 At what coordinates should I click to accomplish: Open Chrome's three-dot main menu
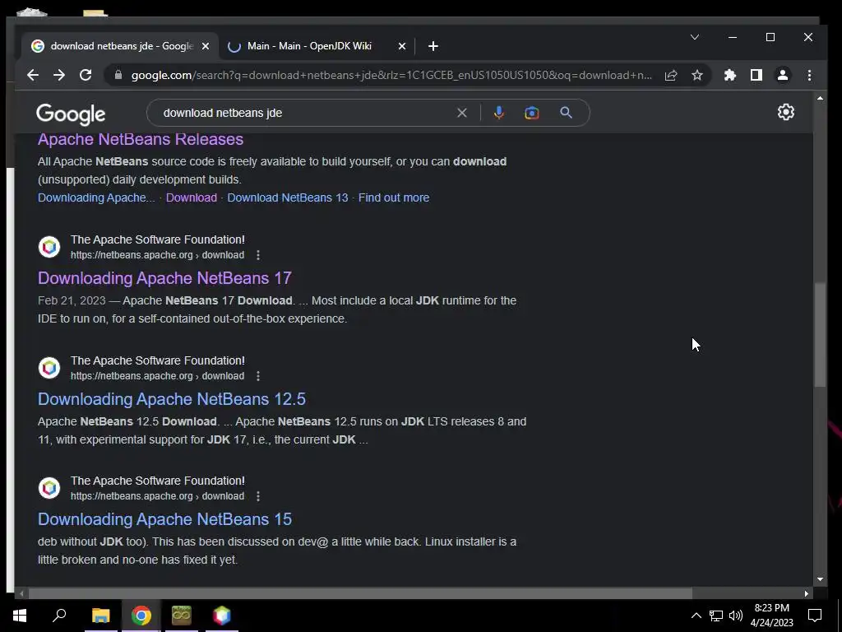pyautogui.click(x=809, y=75)
